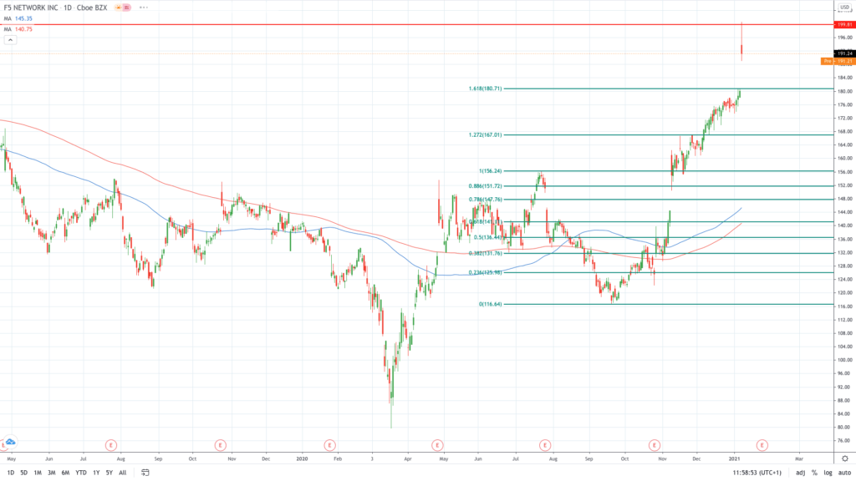The image size is (856, 481).
Task: Click the earnings marker near February 2020
Action: click(x=329, y=444)
